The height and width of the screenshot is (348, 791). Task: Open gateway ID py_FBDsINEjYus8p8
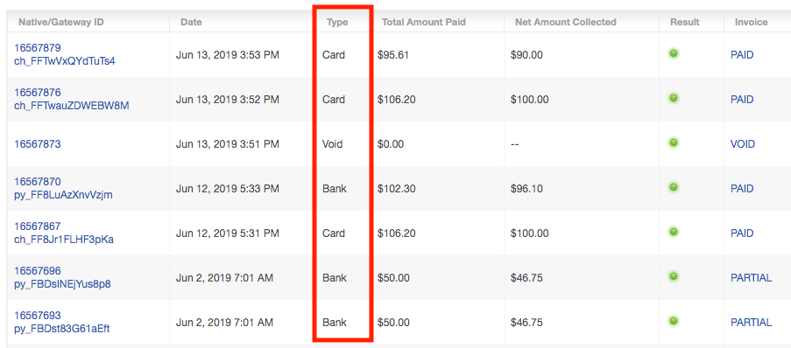tap(62, 284)
